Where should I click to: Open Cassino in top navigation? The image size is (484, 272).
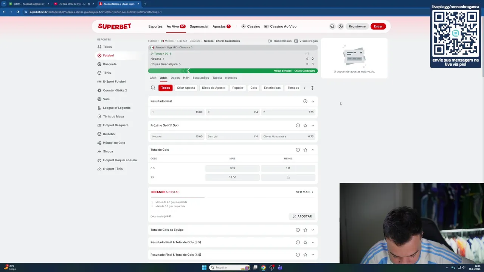tap(251, 26)
